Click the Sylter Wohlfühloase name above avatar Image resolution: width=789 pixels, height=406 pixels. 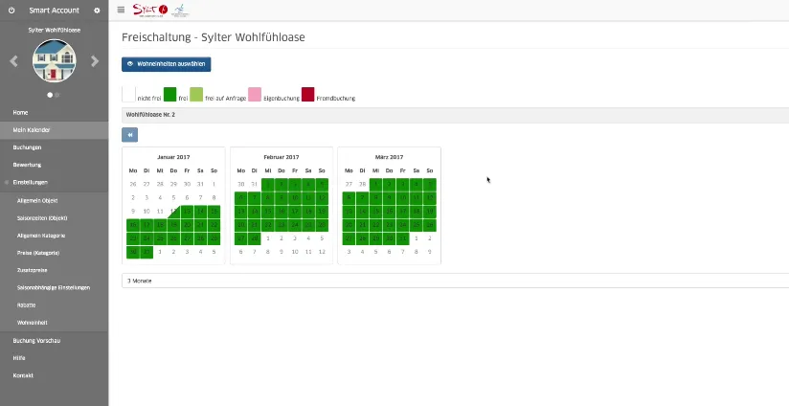coord(55,31)
